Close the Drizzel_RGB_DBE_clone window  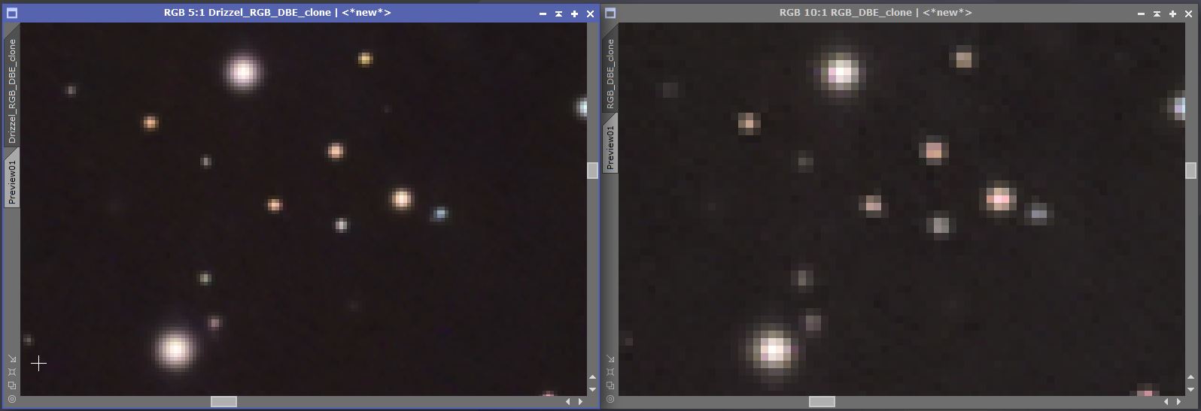590,14
